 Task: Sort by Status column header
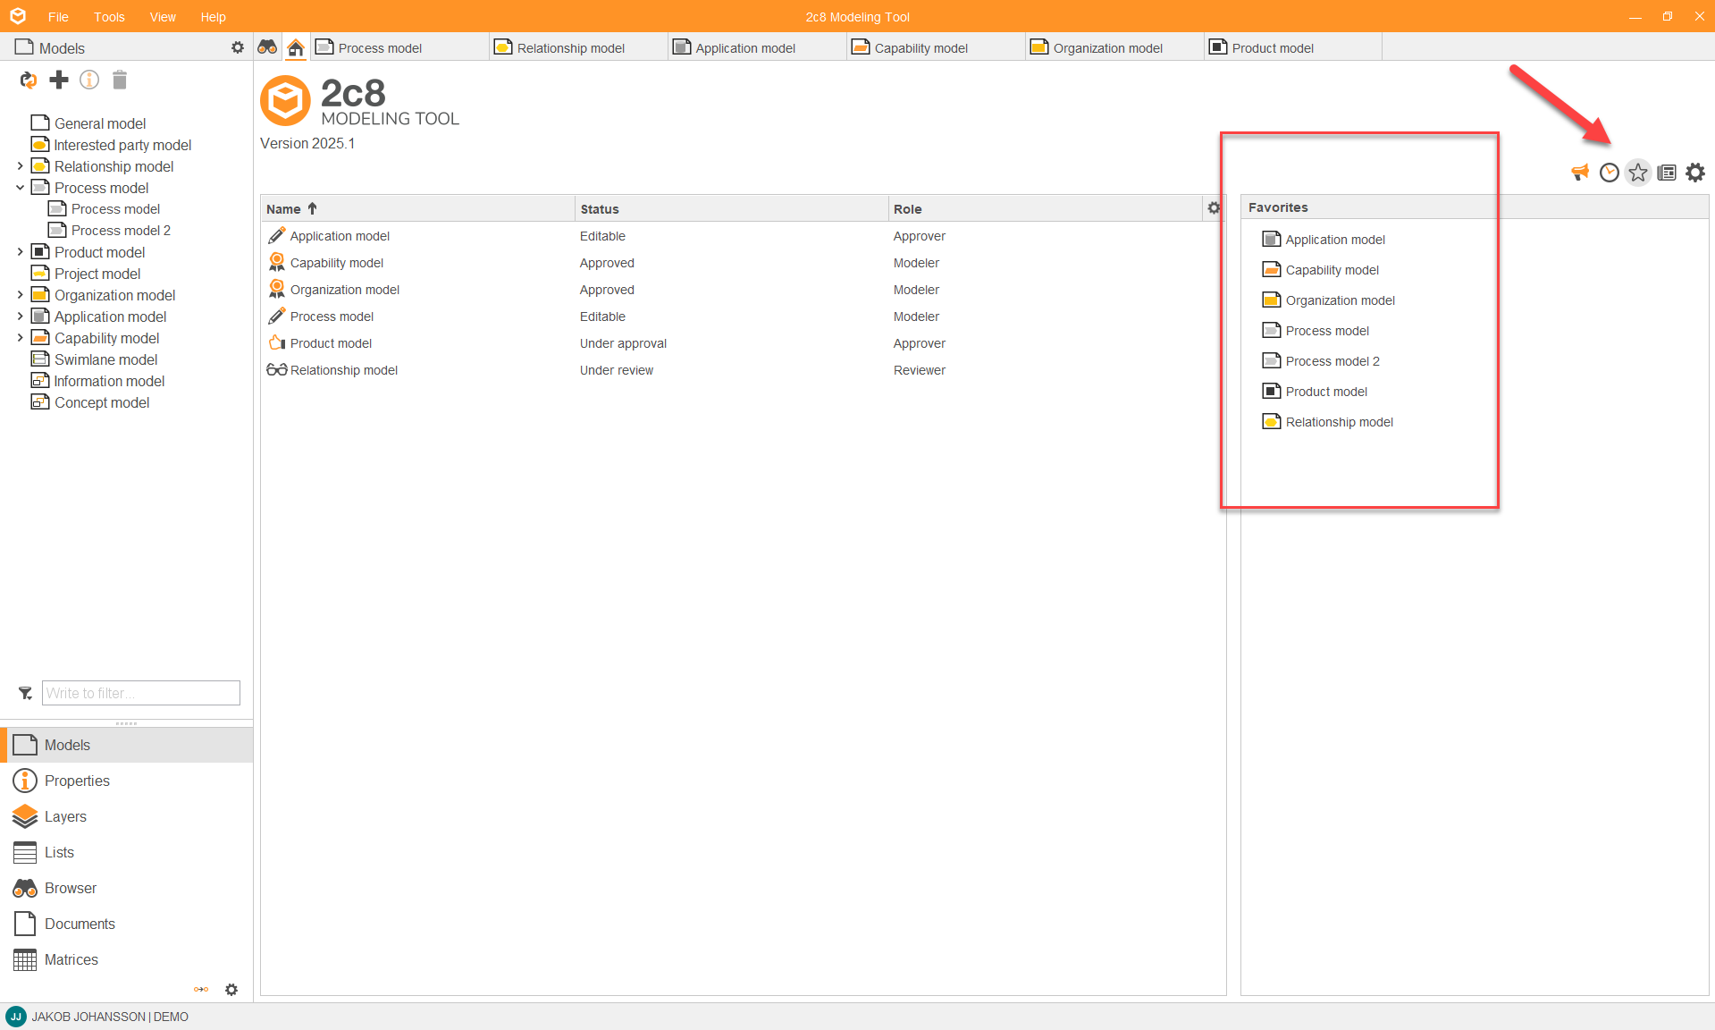tap(731, 208)
